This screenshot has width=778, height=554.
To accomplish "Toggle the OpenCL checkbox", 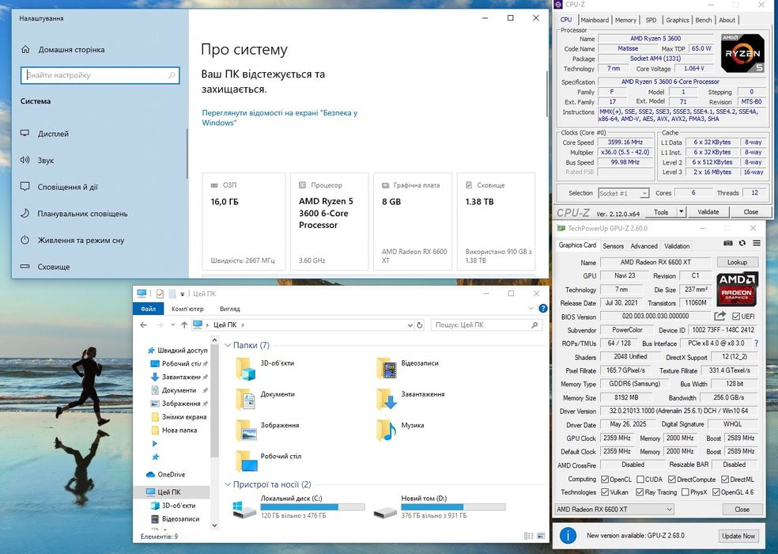I will (604, 480).
